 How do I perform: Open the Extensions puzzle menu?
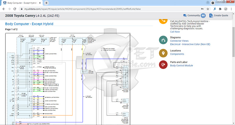click(x=220, y=9)
